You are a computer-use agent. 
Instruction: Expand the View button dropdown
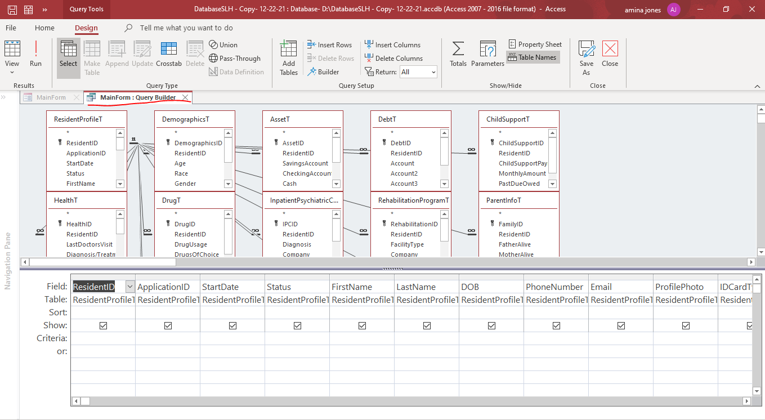pos(12,73)
